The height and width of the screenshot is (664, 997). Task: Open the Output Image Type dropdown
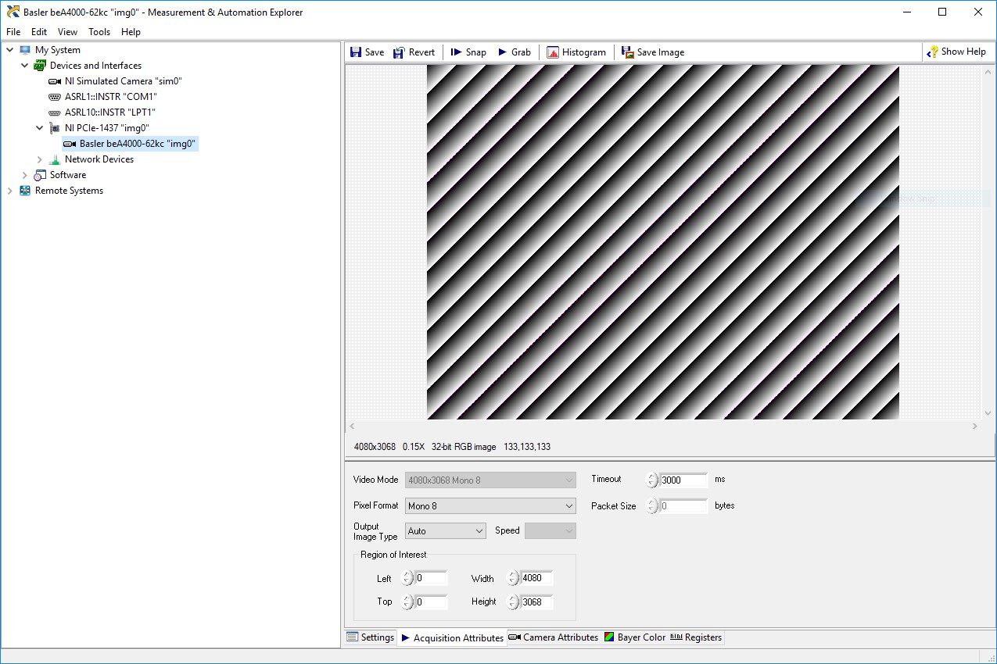pos(446,531)
